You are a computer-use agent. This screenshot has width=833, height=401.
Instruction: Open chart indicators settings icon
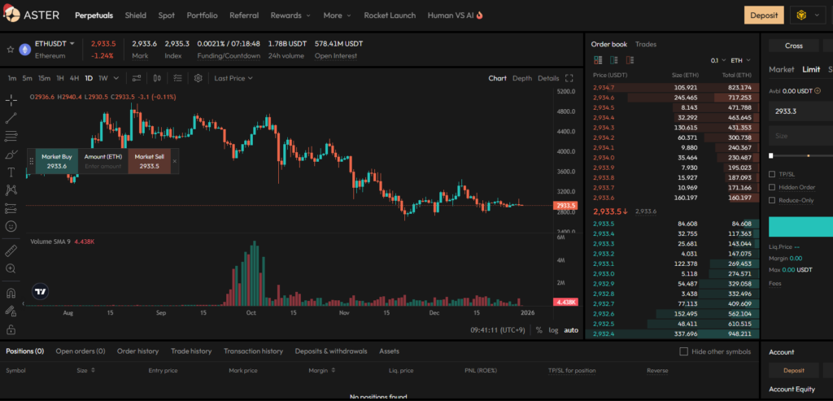137,78
